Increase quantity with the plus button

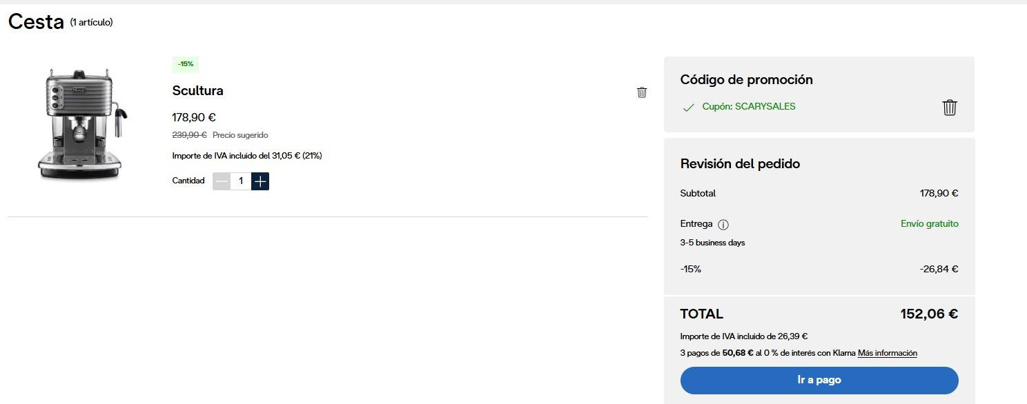(260, 181)
